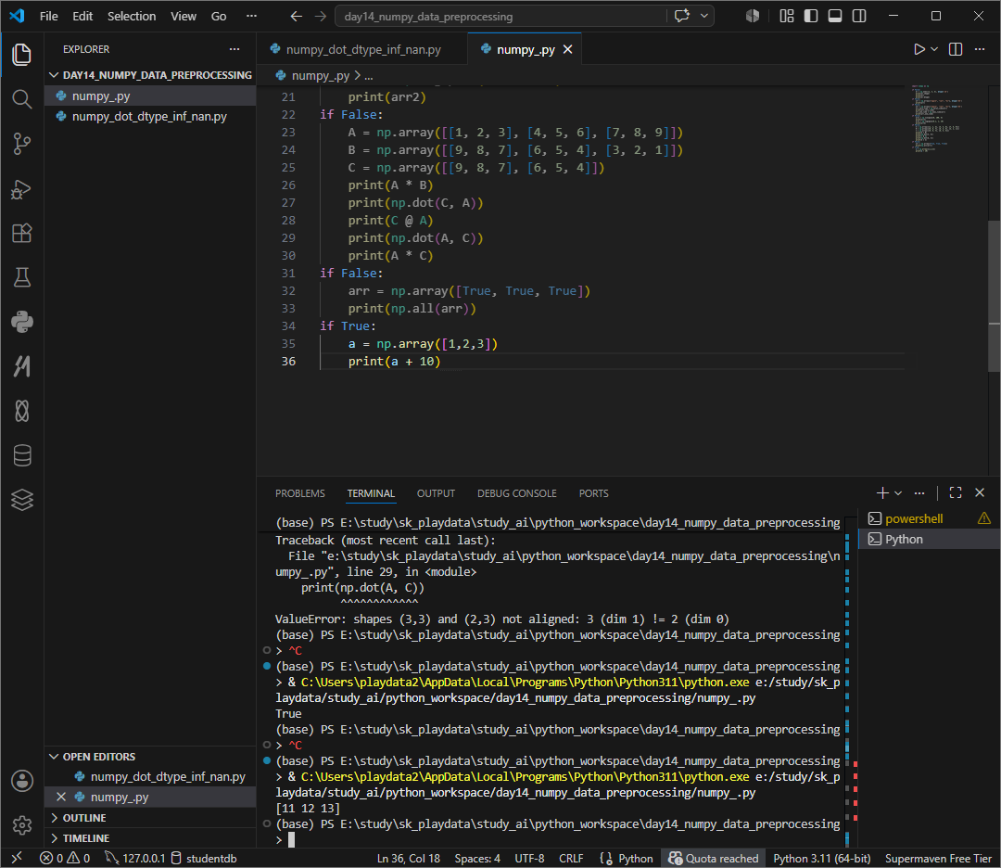Screen dimensions: 1001x868
Task: Change indentation via Spaces: 4
Action: point(477,858)
